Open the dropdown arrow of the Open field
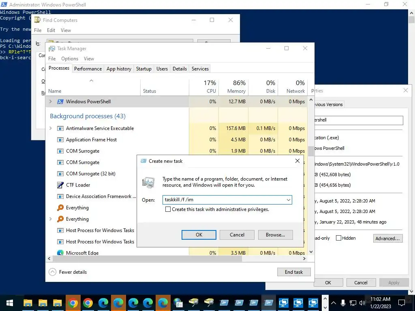415x311 pixels. point(289,200)
